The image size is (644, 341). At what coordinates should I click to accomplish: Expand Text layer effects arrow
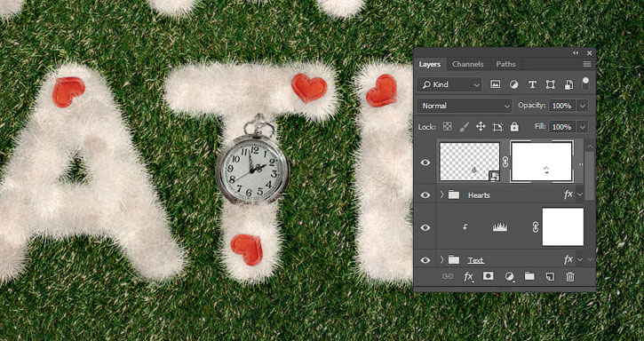[x=580, y=259]
